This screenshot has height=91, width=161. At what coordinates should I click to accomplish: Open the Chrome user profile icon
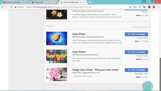pyautogui.click(x=144, y=1)
